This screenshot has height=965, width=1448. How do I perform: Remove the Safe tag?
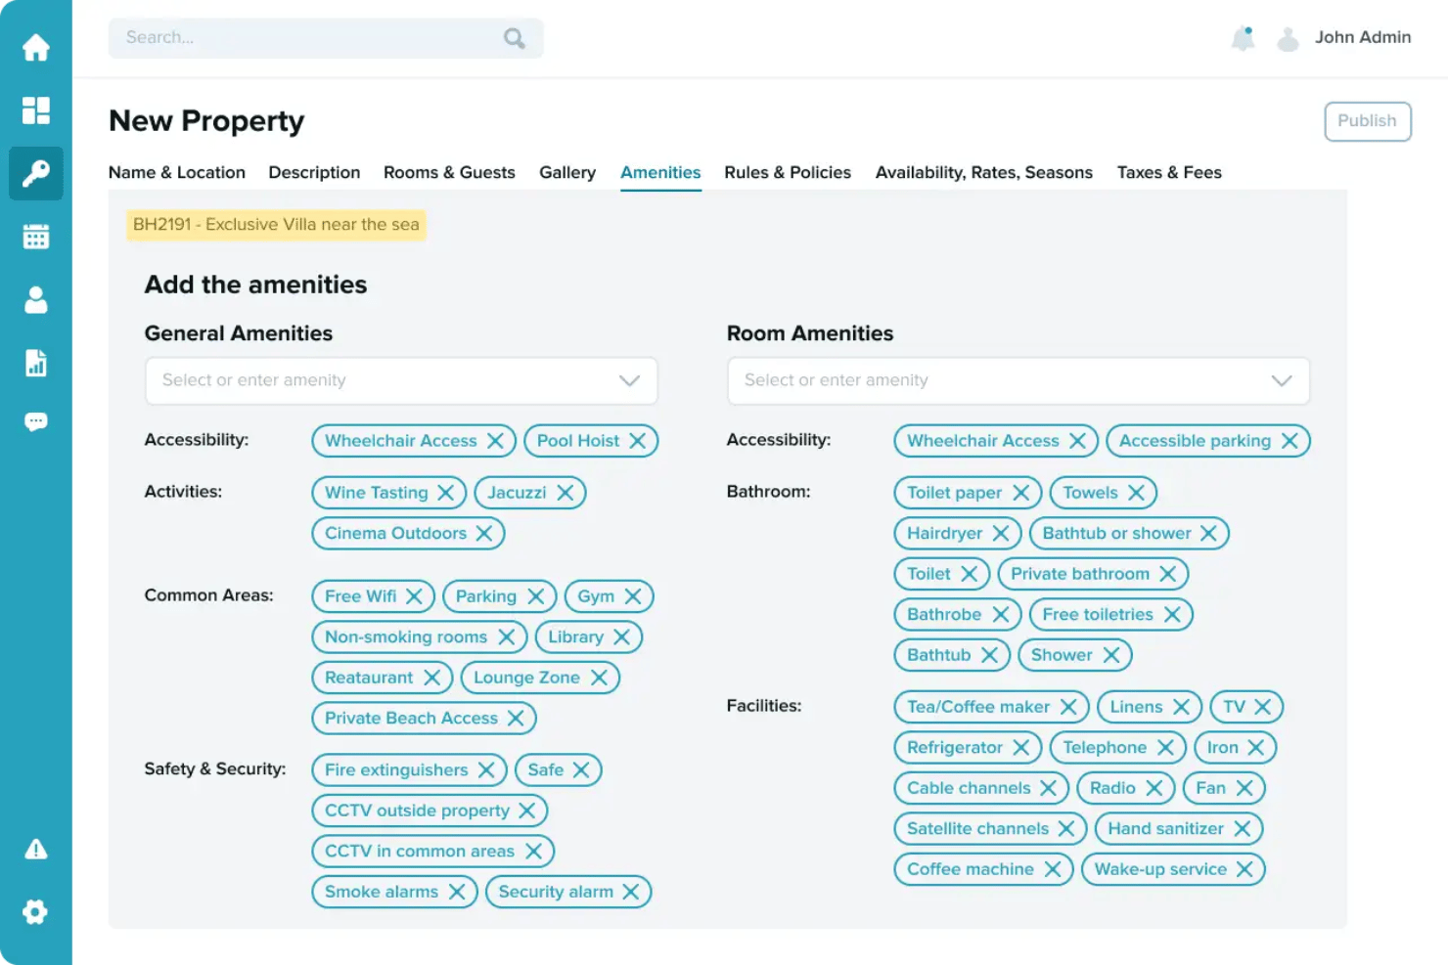(581, 770)
